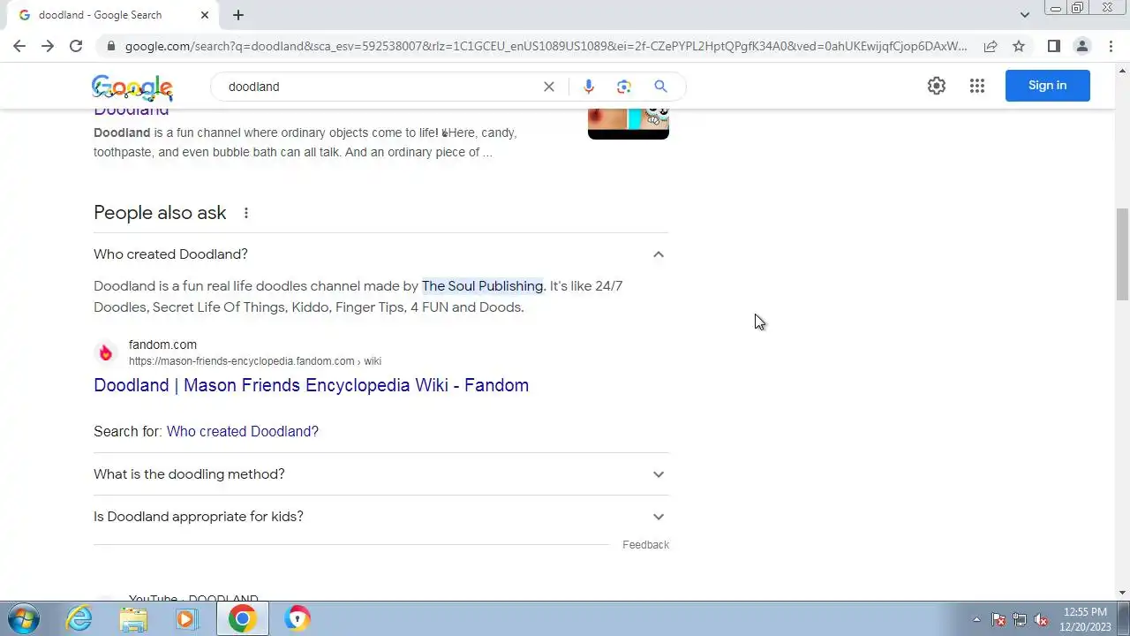Viewport: 1130px width, 636px height.
Task: Click into the doodland search field
Action: 380,87
